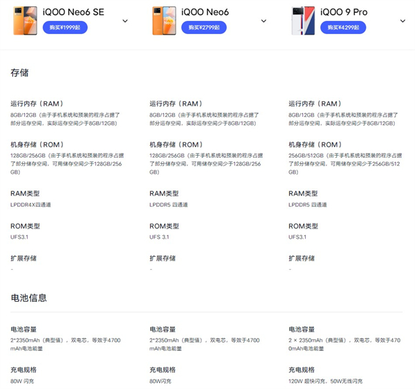415x389 pixels.
Task: Click 机身存储（ROM）label in Neo6 column
Action: (176, 145)
